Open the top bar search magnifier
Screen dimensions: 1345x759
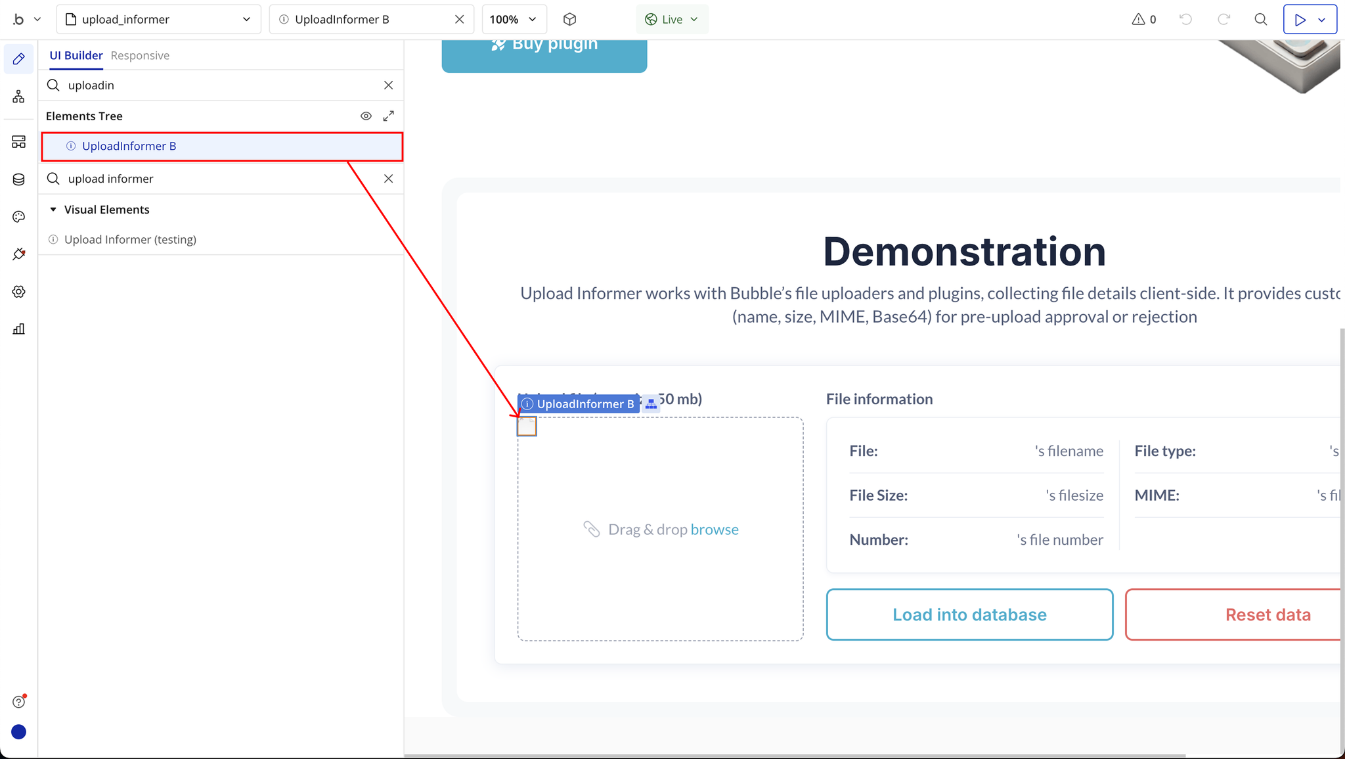pyautogui.click(x=1260, y=20)
